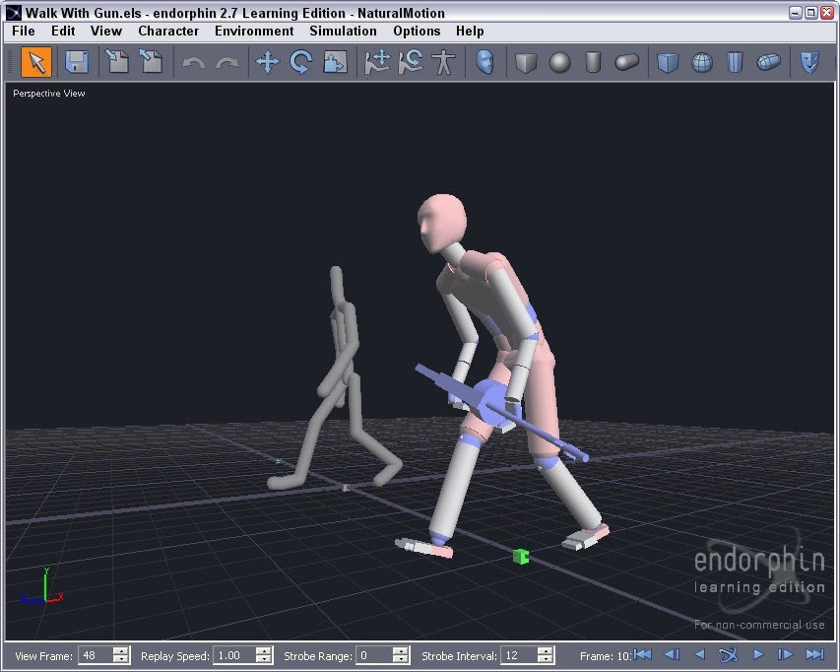Create a grey capsule object
This screenshot has height=672, width=840.
[x=626, y=62]
